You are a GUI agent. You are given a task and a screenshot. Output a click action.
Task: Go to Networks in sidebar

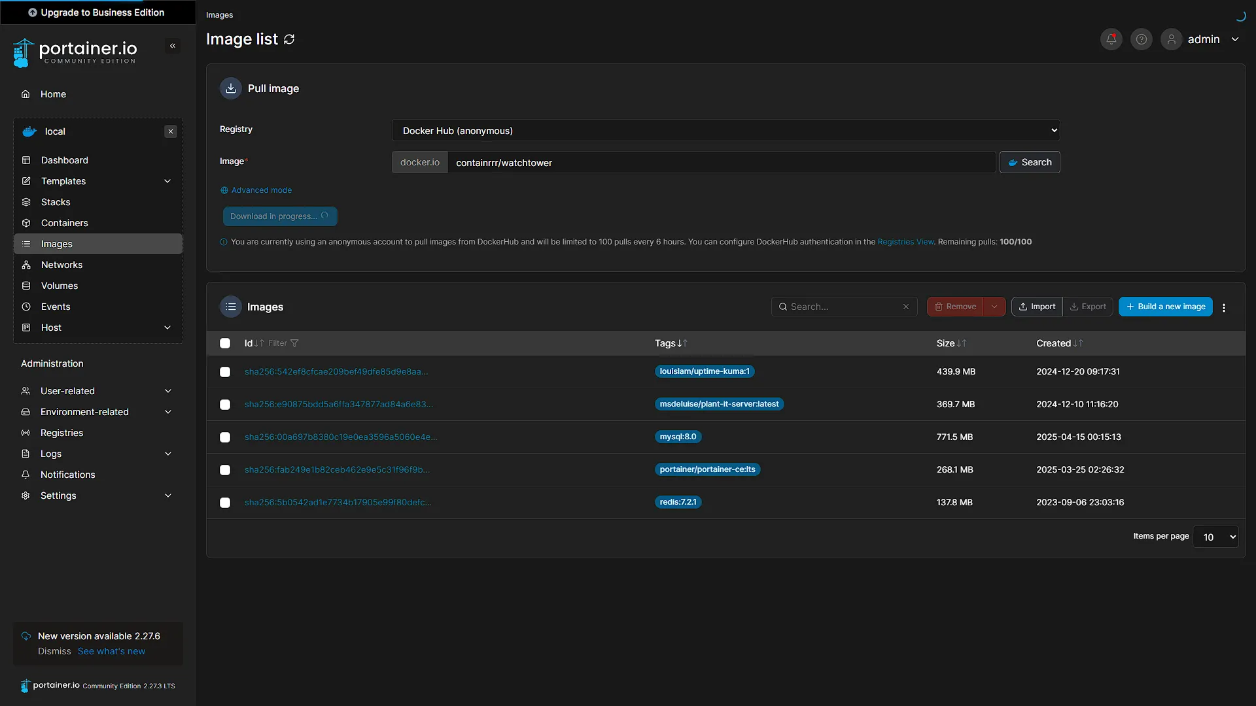tap(98, 265)
